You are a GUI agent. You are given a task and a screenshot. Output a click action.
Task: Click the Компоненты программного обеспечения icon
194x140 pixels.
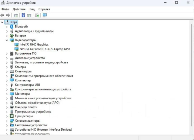(x=12, y=76)
